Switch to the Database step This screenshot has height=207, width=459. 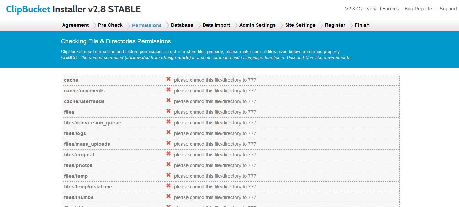pyautogui.click(x=182, y=25)
